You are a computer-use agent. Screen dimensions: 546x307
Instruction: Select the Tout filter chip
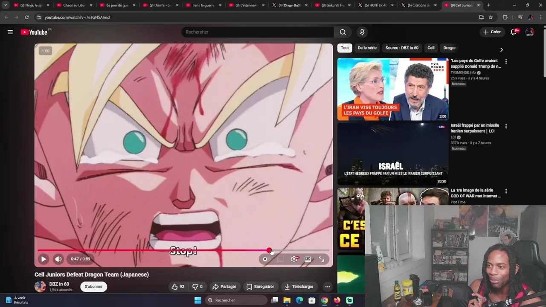[x=345, y=48]
